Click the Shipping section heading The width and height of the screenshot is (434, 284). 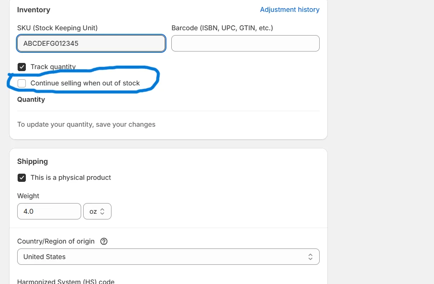tap(32, 161)
